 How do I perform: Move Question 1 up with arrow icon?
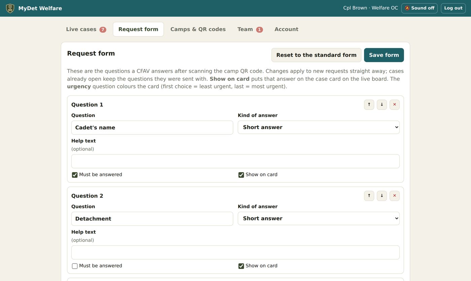point(369,105)
